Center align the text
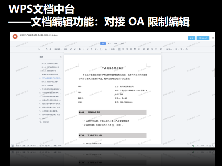 (x=123, y=49)
